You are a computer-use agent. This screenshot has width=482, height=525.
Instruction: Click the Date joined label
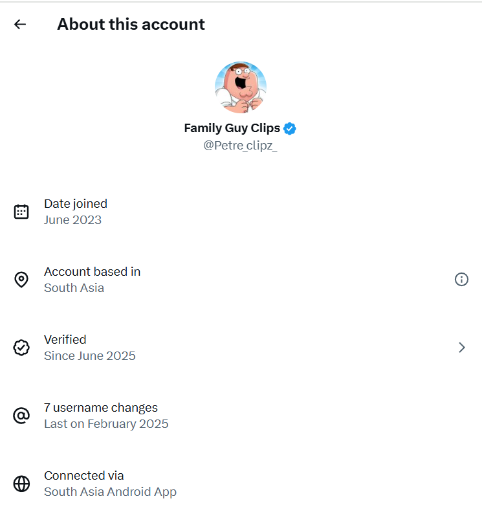(x=75, y=204)
